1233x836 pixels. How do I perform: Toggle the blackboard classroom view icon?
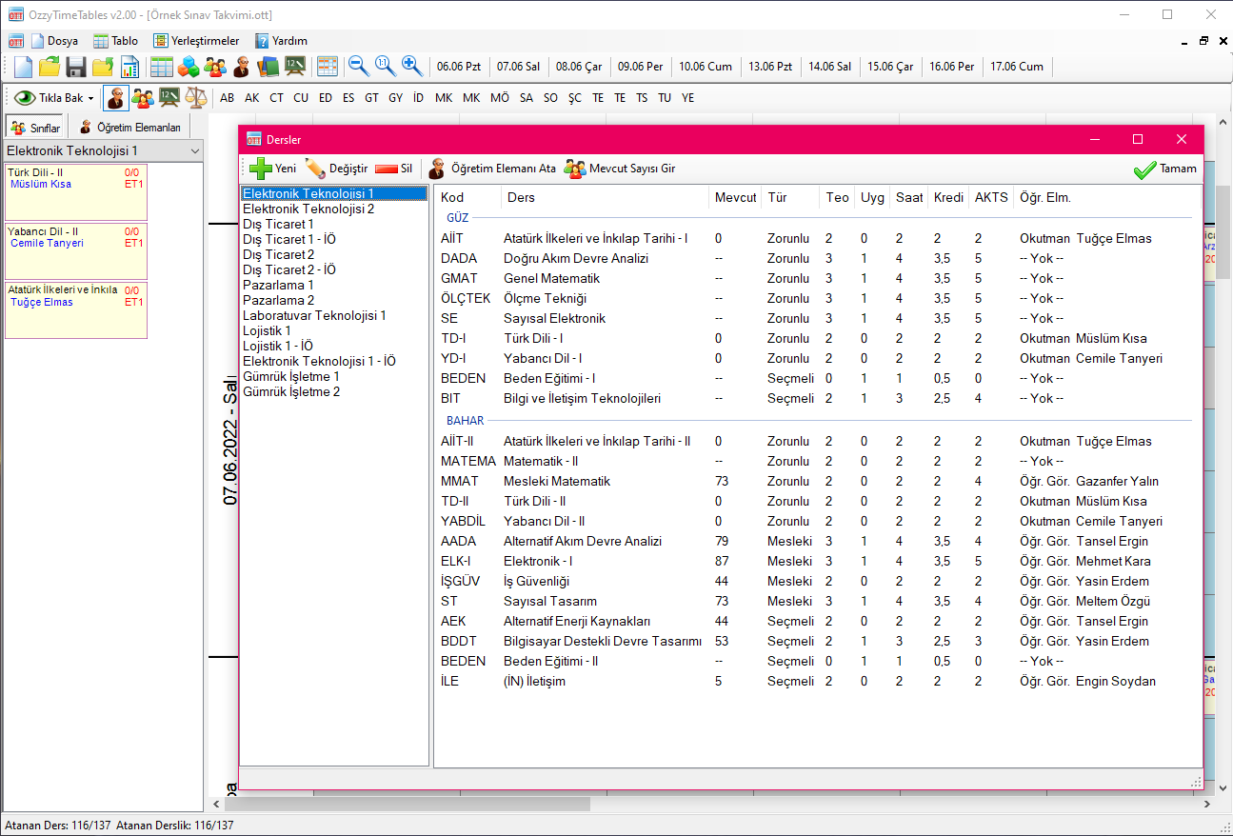click(169, 97)
